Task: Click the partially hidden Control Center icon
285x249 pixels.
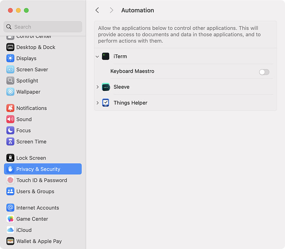Action: pos(10,38)
